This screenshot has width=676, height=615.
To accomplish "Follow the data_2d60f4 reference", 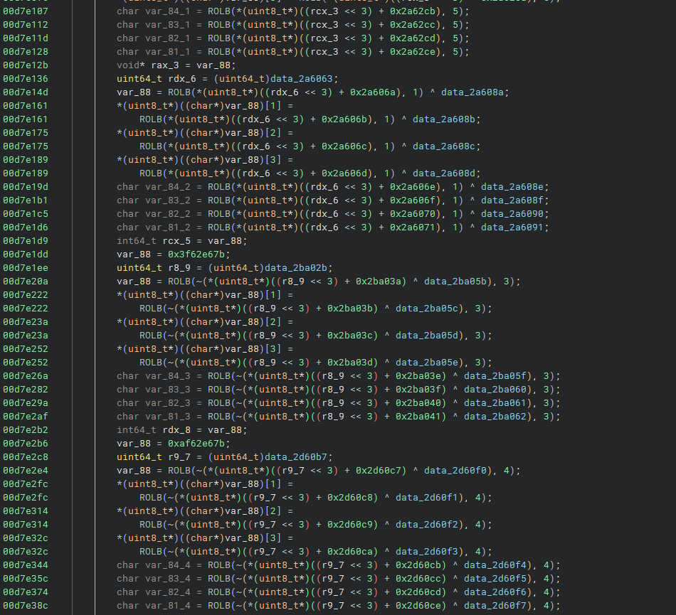I will coord(495,565).
